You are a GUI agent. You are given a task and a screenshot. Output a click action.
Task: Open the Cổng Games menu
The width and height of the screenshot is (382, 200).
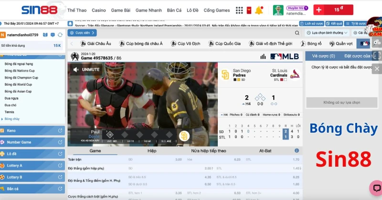[x=217, y=10]
